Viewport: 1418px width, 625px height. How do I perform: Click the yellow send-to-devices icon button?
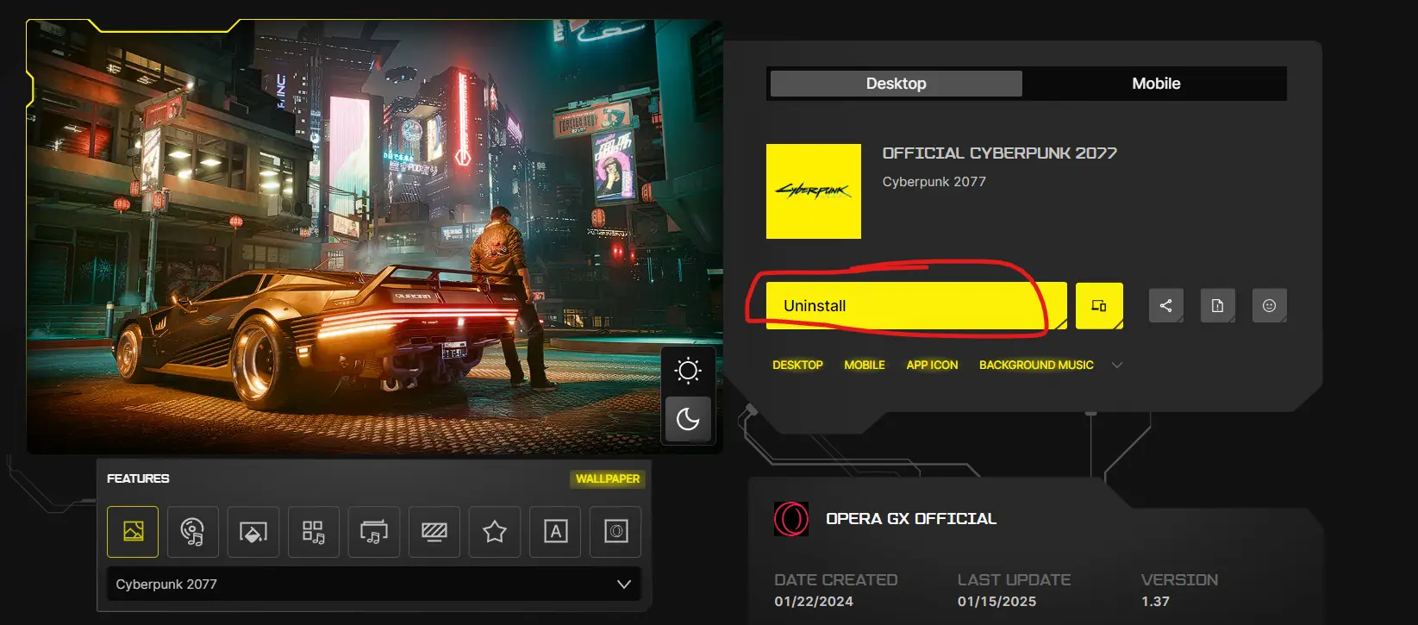(1099, 306)
